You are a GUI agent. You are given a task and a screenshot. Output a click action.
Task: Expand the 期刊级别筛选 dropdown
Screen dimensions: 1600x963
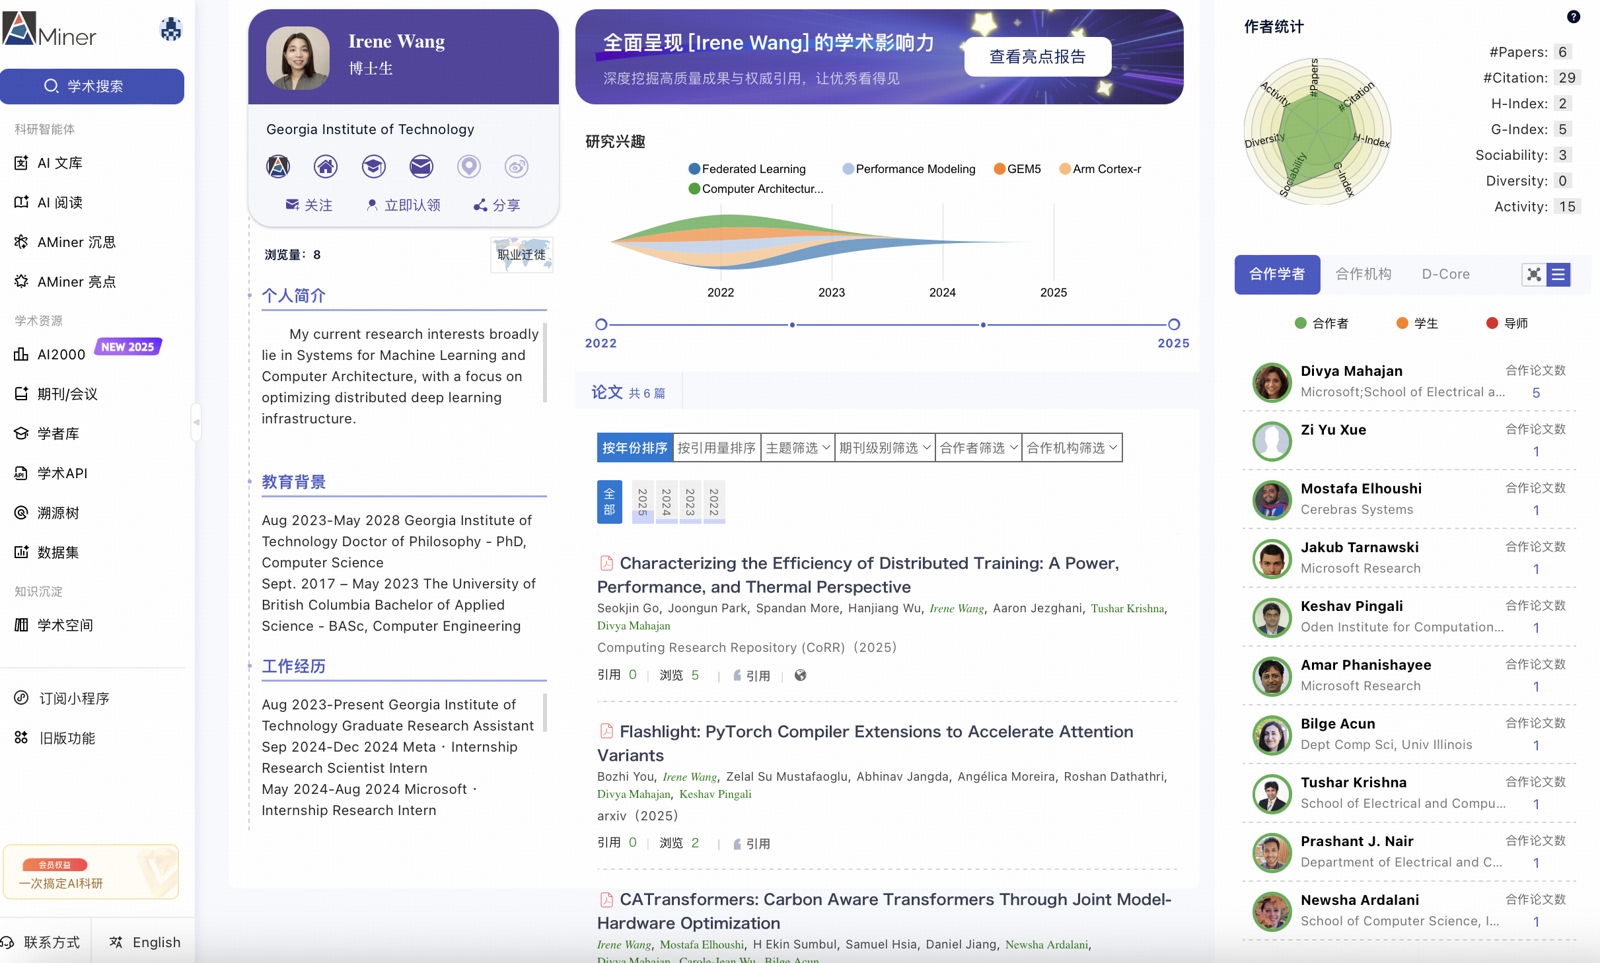885,448
